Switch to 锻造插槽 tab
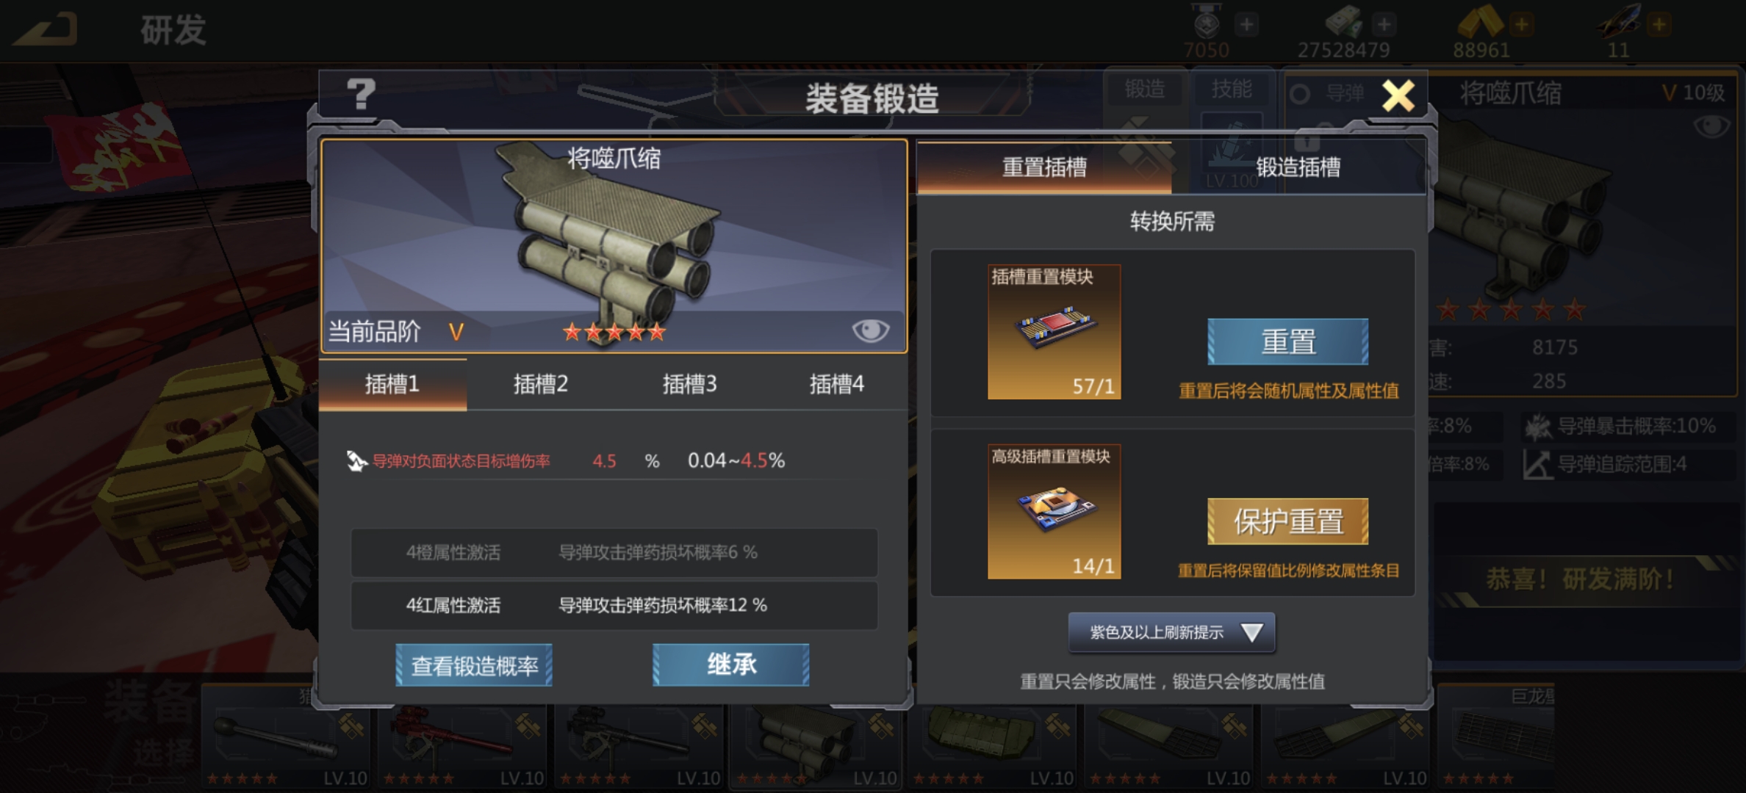 pyautogui.click(x=1298, y=167)
